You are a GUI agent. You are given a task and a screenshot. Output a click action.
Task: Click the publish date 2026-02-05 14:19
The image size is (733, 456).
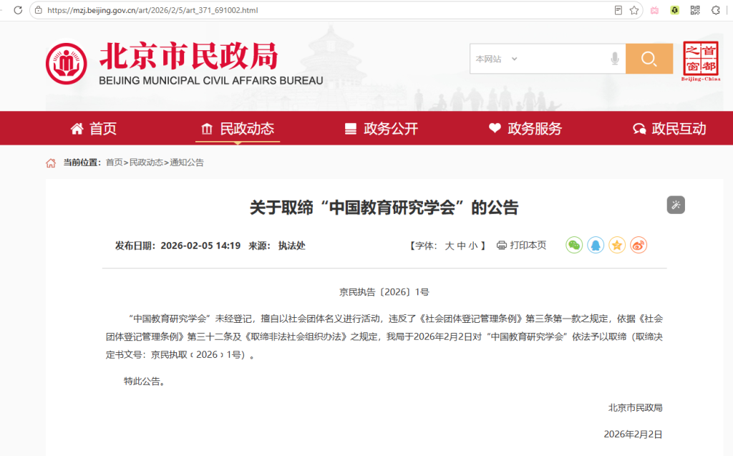(x=200, y=246)
